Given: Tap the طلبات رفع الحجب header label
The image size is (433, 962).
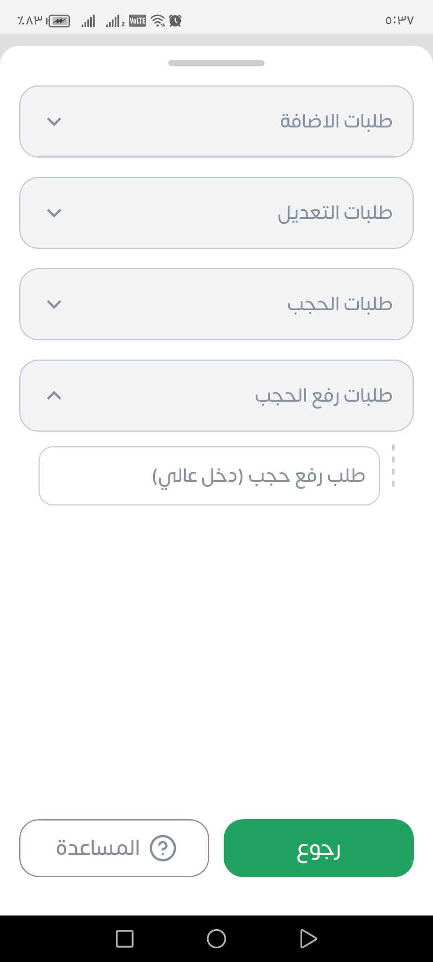Looking at the screenshot, I should [324, 396].
